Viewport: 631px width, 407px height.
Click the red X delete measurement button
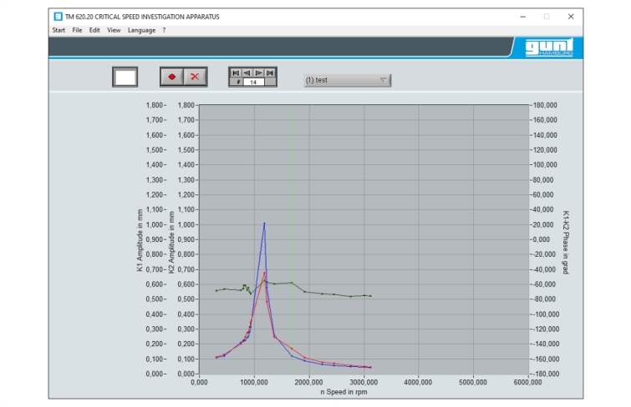pos(195,77)
